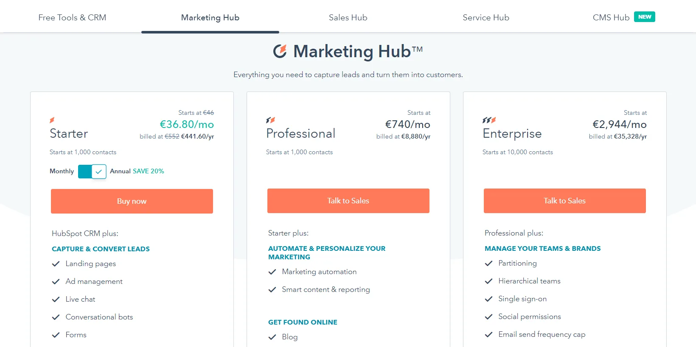Select the Annual billing label
The width and height of the screenshot is (696, 347).
[x=120, y=171]
